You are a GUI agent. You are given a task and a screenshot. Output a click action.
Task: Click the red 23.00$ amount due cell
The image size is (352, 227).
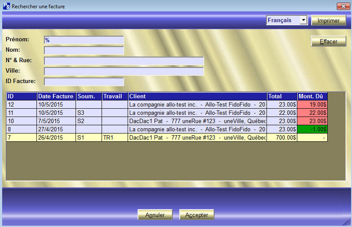[312, 121]
